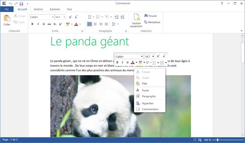Click the Redo arrow in the quick access toolbar
Image resolution: width=245 pixels, height=143 pixels.
pos(16,4)
